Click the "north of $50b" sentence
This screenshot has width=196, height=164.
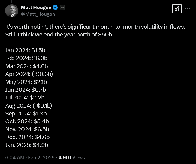point(59,34)
